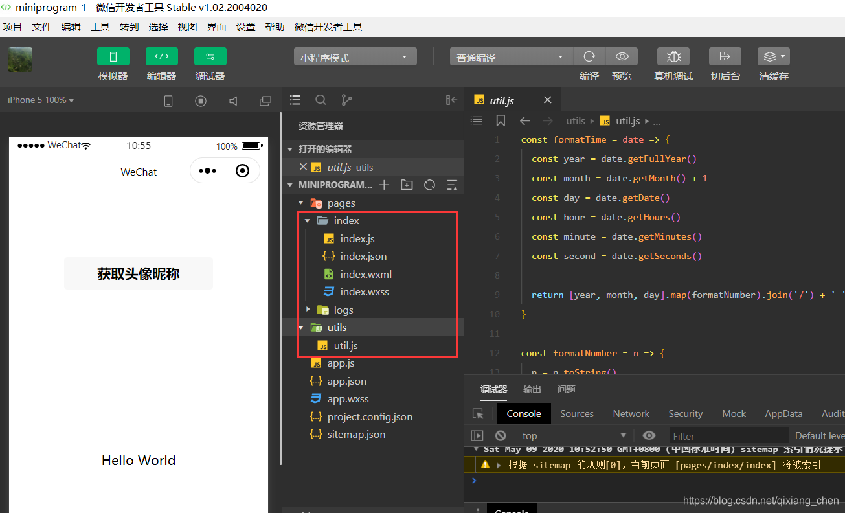Collapse the MINIPROGRAM project section
This screenshot has width=845, height=513.
(290, 185)
